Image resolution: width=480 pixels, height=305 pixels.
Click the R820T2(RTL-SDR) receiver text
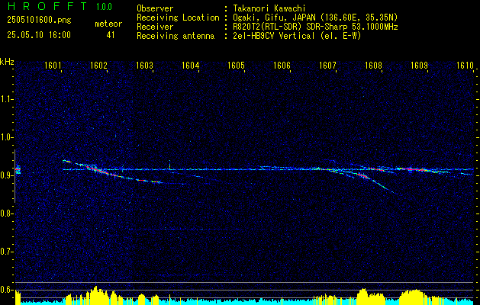pos(315,27)
